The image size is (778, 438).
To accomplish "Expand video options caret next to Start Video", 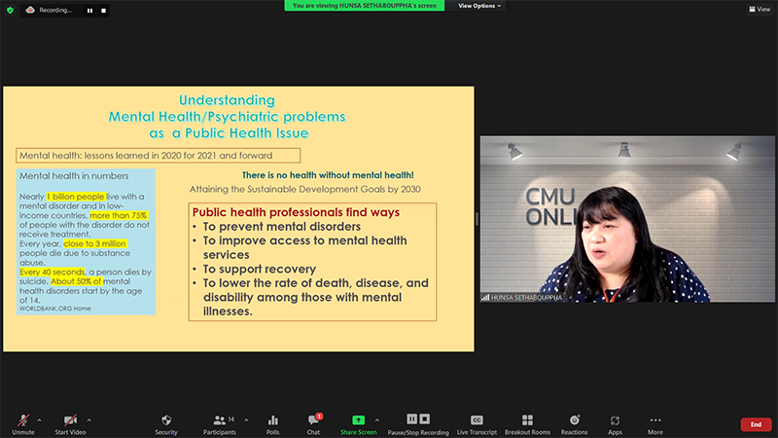I will (88, 420).
